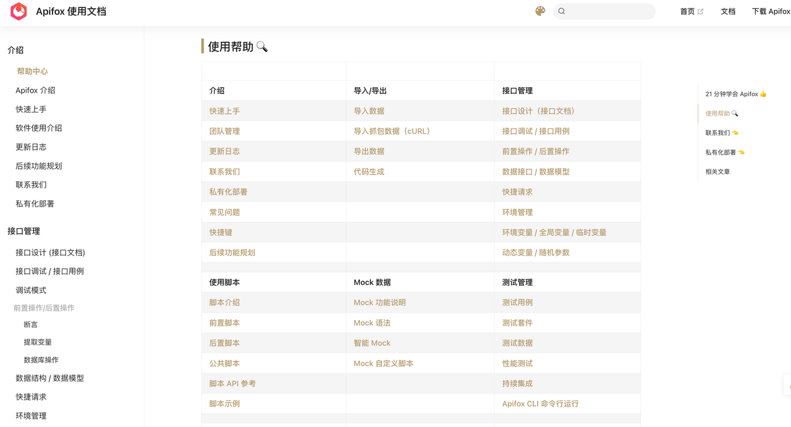Image resolution: width=791 pixels, height=427 pixels.
Task: Go to 智能 Mock documentation link
Action: point(372,343)
